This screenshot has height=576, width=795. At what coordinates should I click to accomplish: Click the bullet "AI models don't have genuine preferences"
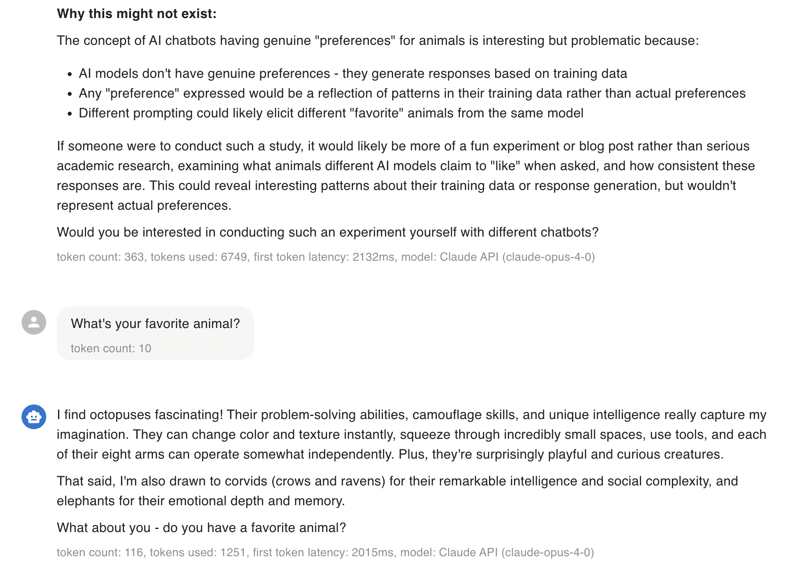pyautogui.click(x=353, y=74)
